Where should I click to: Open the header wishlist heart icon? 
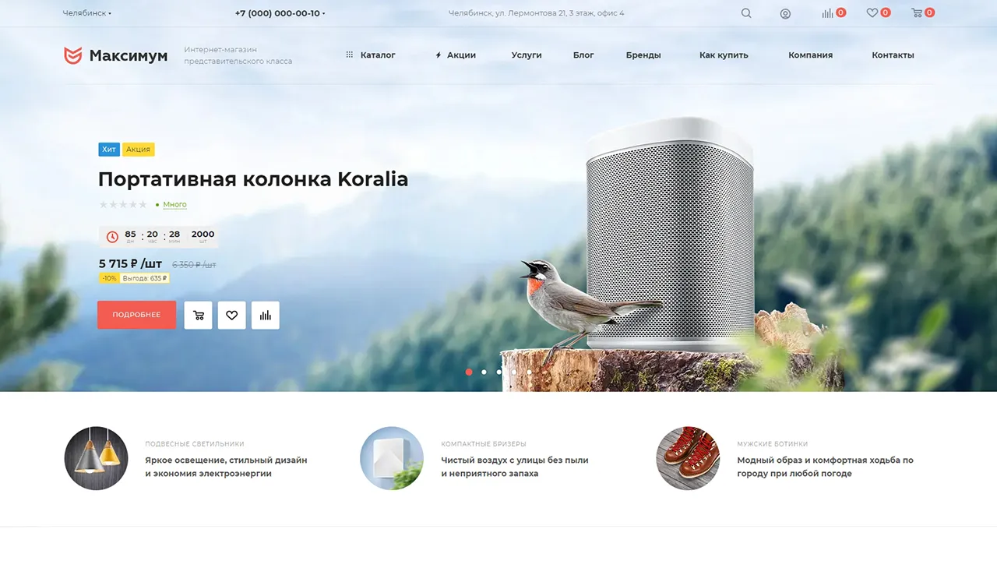[x=872, y=13]
